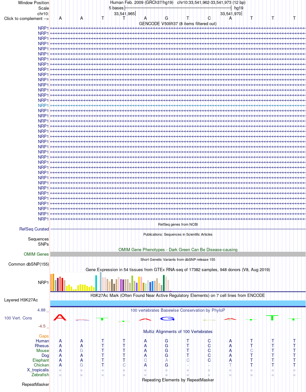Open the 'OMIM Gene Phenotypes' track title
306x392 pixels.
pos(178,250)
